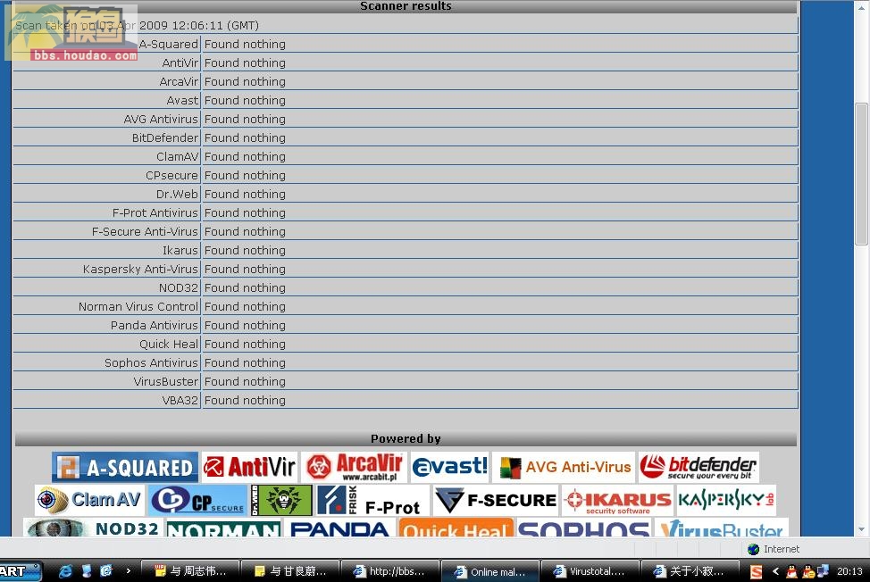Launch Internet Explorer from quick launch
The height and width of the screenshot is (582, 870).
coord(65,571)
